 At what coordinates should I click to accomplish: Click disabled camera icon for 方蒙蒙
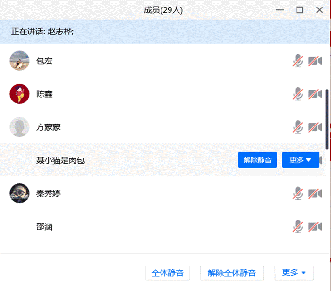click(x=315, y=127)
